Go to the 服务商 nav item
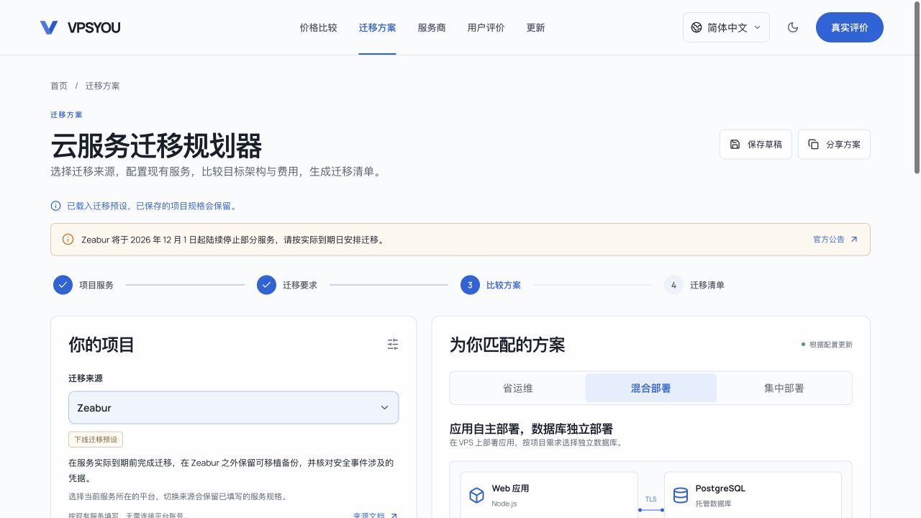Image resolution: width=921 pixels, height=518 pixels. click(432, 27)
